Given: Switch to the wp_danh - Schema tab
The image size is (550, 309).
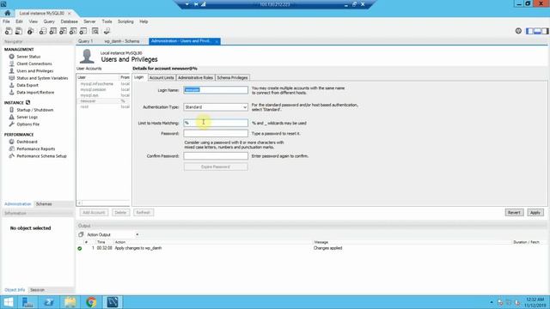Looking at the screenshot, I should [x=122, y=41].
